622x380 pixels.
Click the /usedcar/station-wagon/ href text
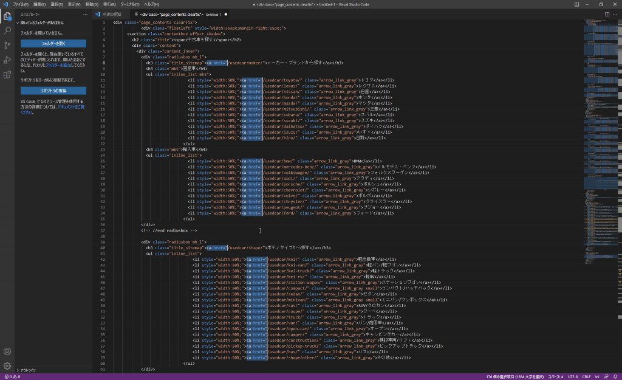tap(295, 282)
